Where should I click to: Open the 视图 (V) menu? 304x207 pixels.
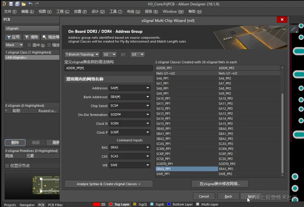click(x=45, y=12)
